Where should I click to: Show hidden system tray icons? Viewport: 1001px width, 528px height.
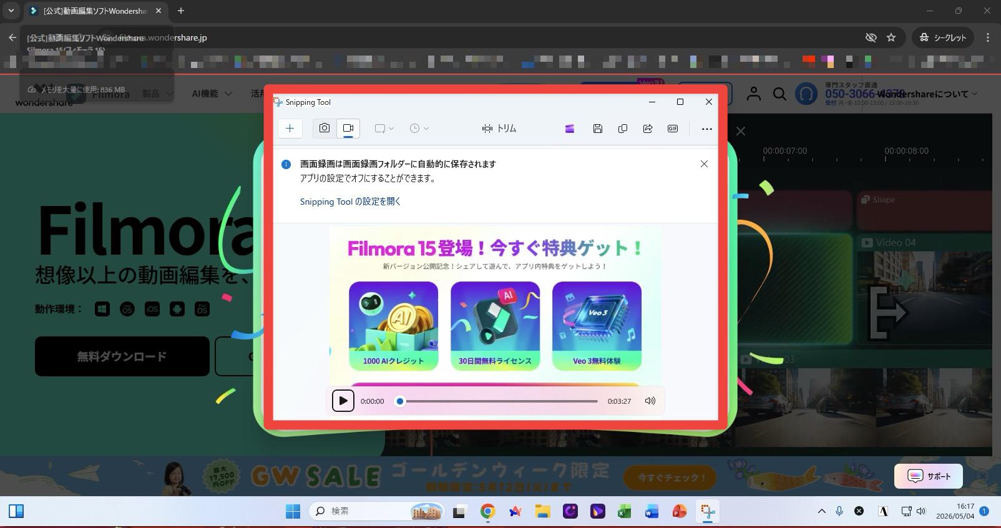(x=822, y=511)
